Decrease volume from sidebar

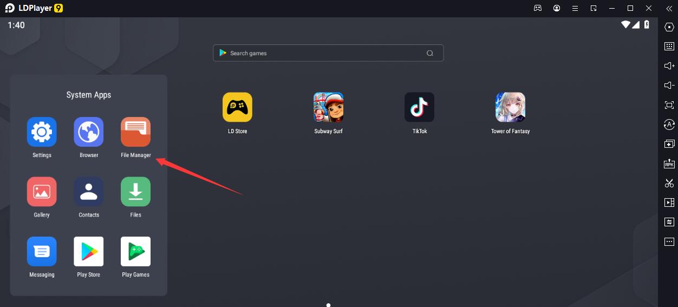[669, 86]
